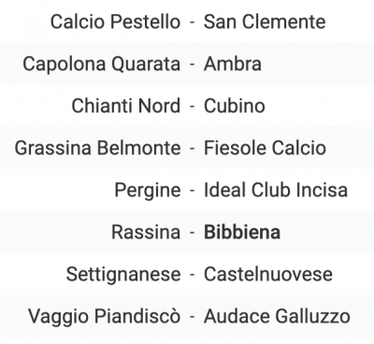Click the Audace Galluzzo team name
The height and width of the screenshot is (344, 374).
[277, 316]
